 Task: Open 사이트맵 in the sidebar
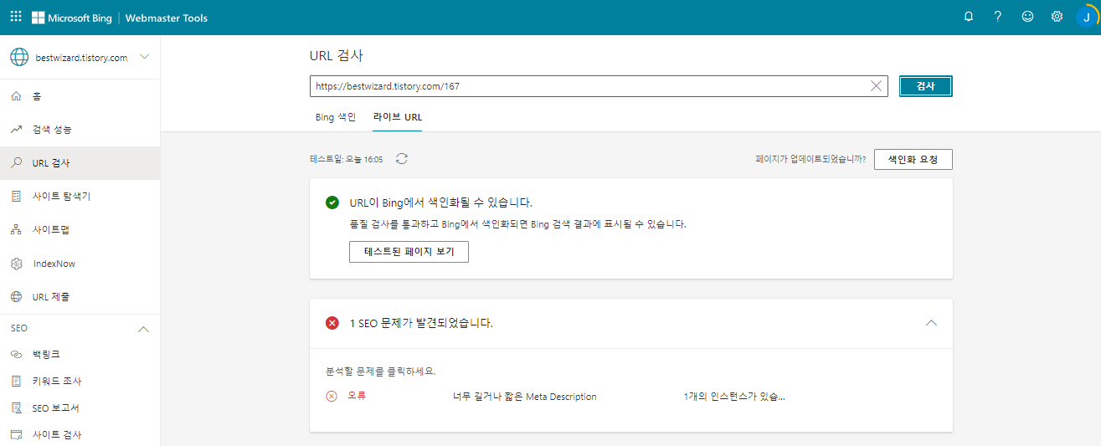coord(80,230)
